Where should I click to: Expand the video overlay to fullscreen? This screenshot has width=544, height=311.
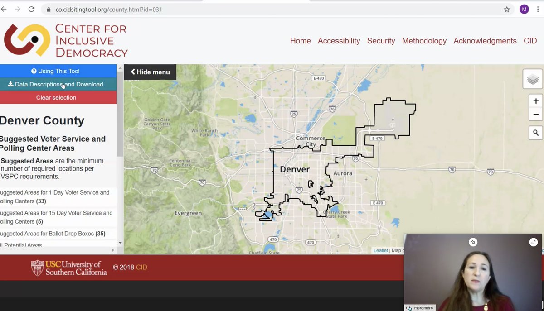[x=533, y=242]
